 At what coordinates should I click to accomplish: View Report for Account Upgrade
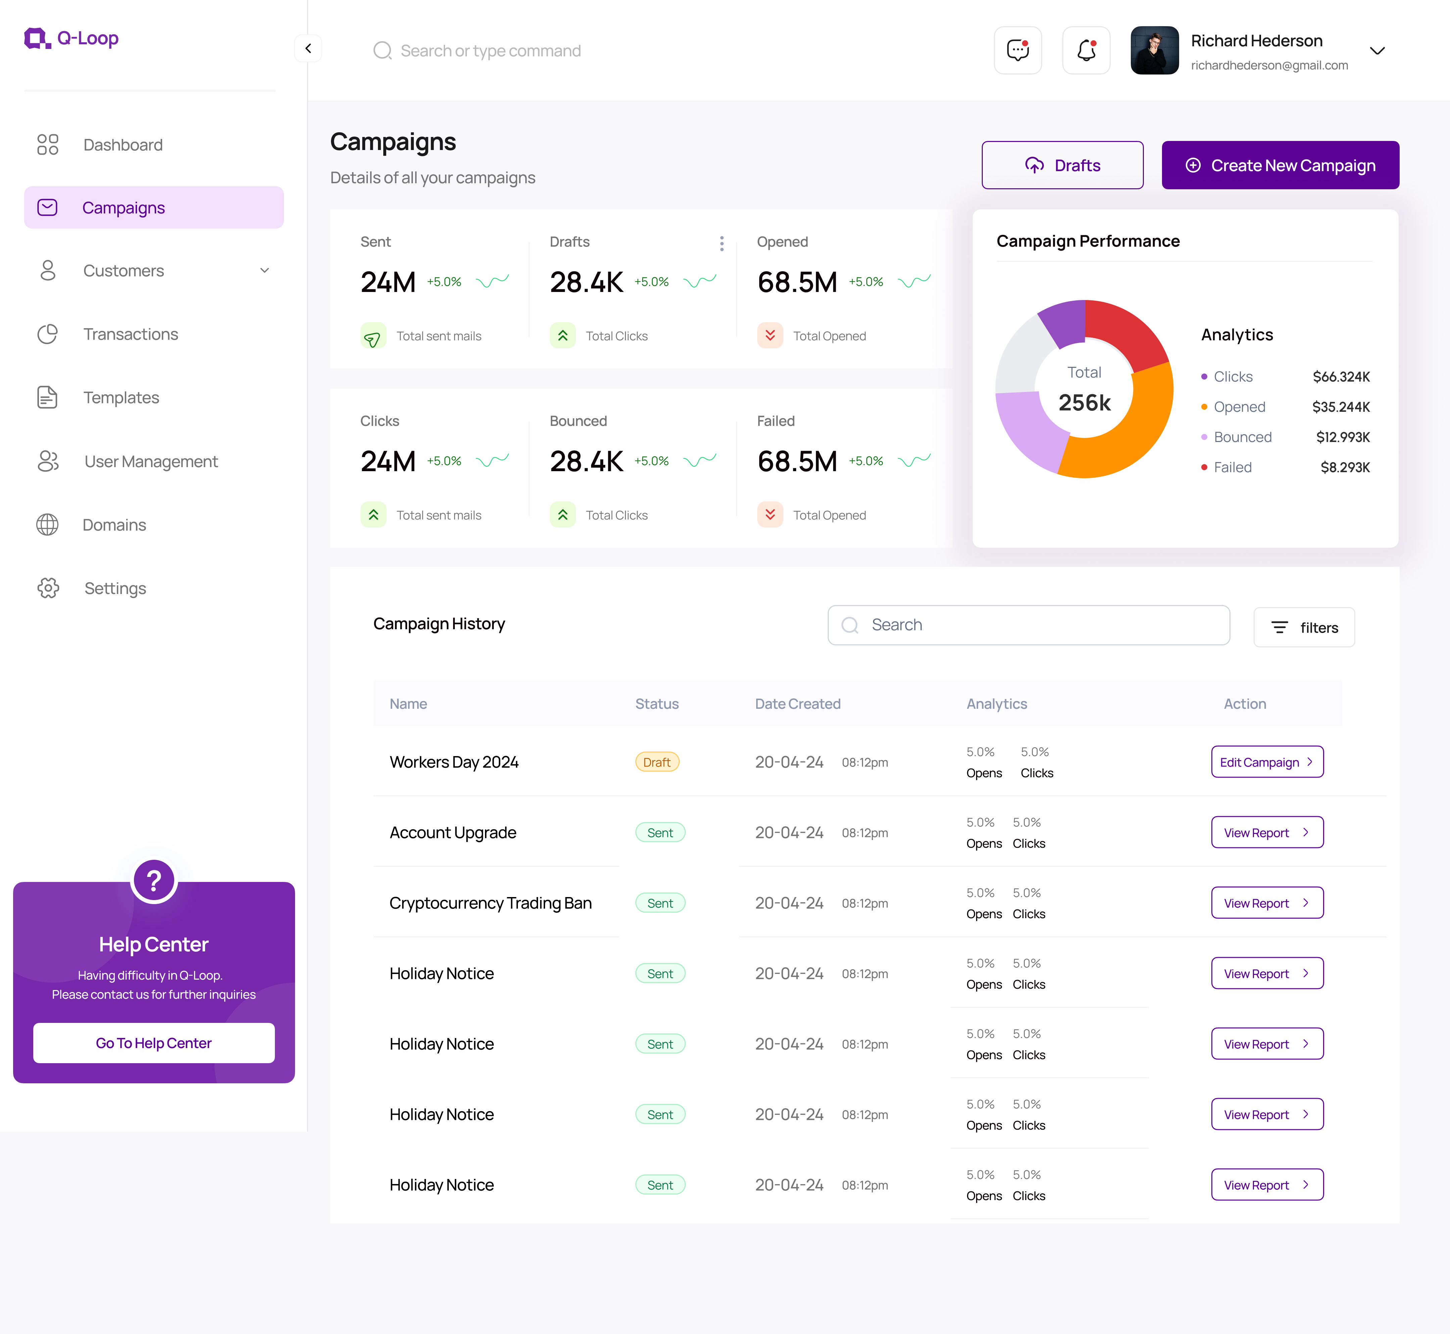point(1267,832)
